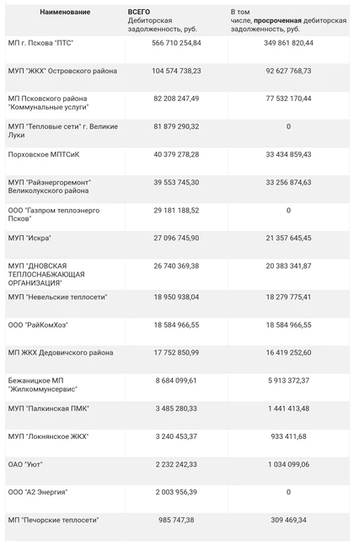This screenshot has height=546, width=354.
Task: Select 'ООО Газпром теплоэнерго Псков' row
Action: tap(177, 217)
